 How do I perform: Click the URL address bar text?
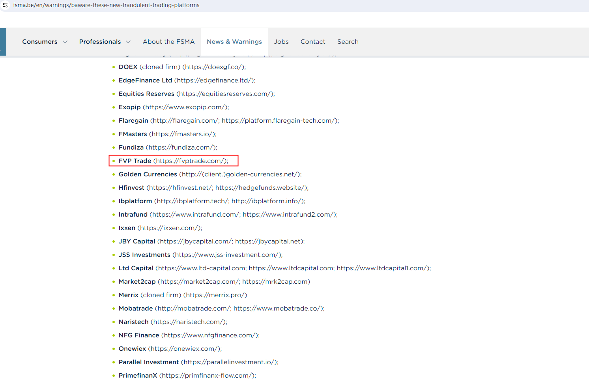coord(106,5)
